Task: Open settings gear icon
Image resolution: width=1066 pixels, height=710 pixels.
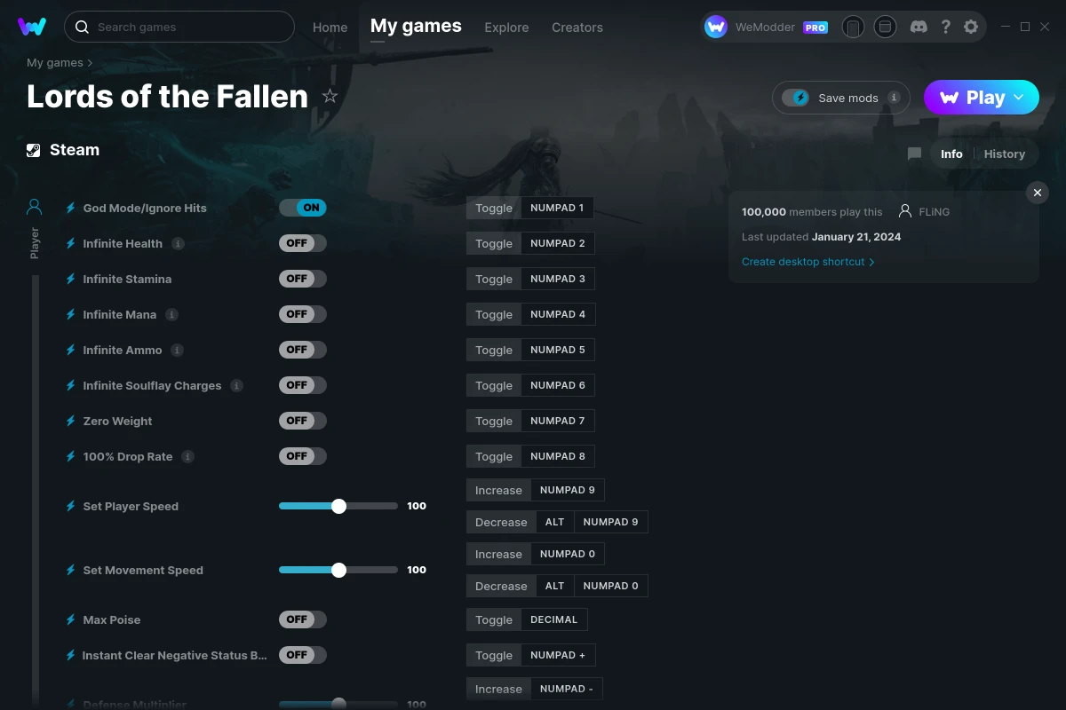Action: [x=971, y=27]
